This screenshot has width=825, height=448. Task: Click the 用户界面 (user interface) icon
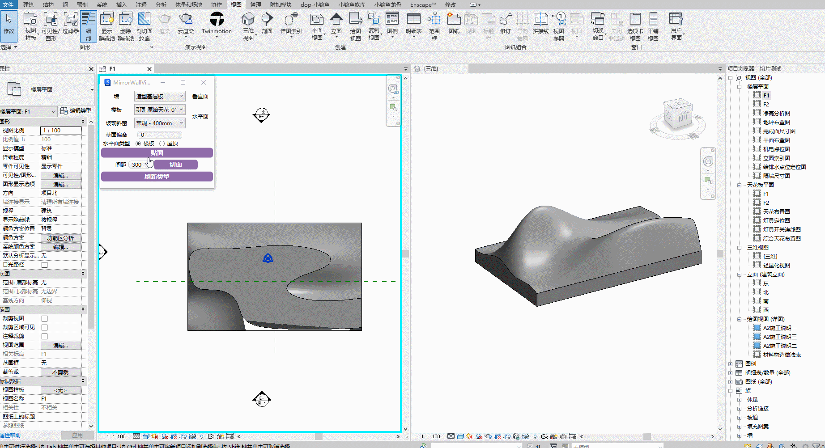click(x=676, y=20)
